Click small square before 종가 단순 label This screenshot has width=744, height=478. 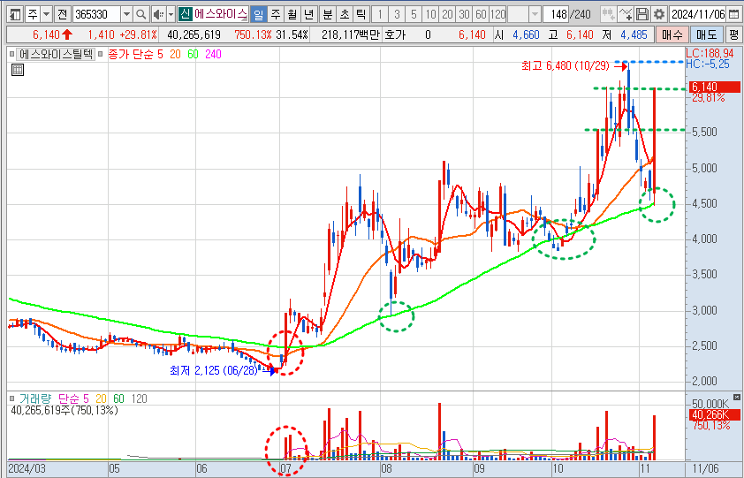point(101,54)
